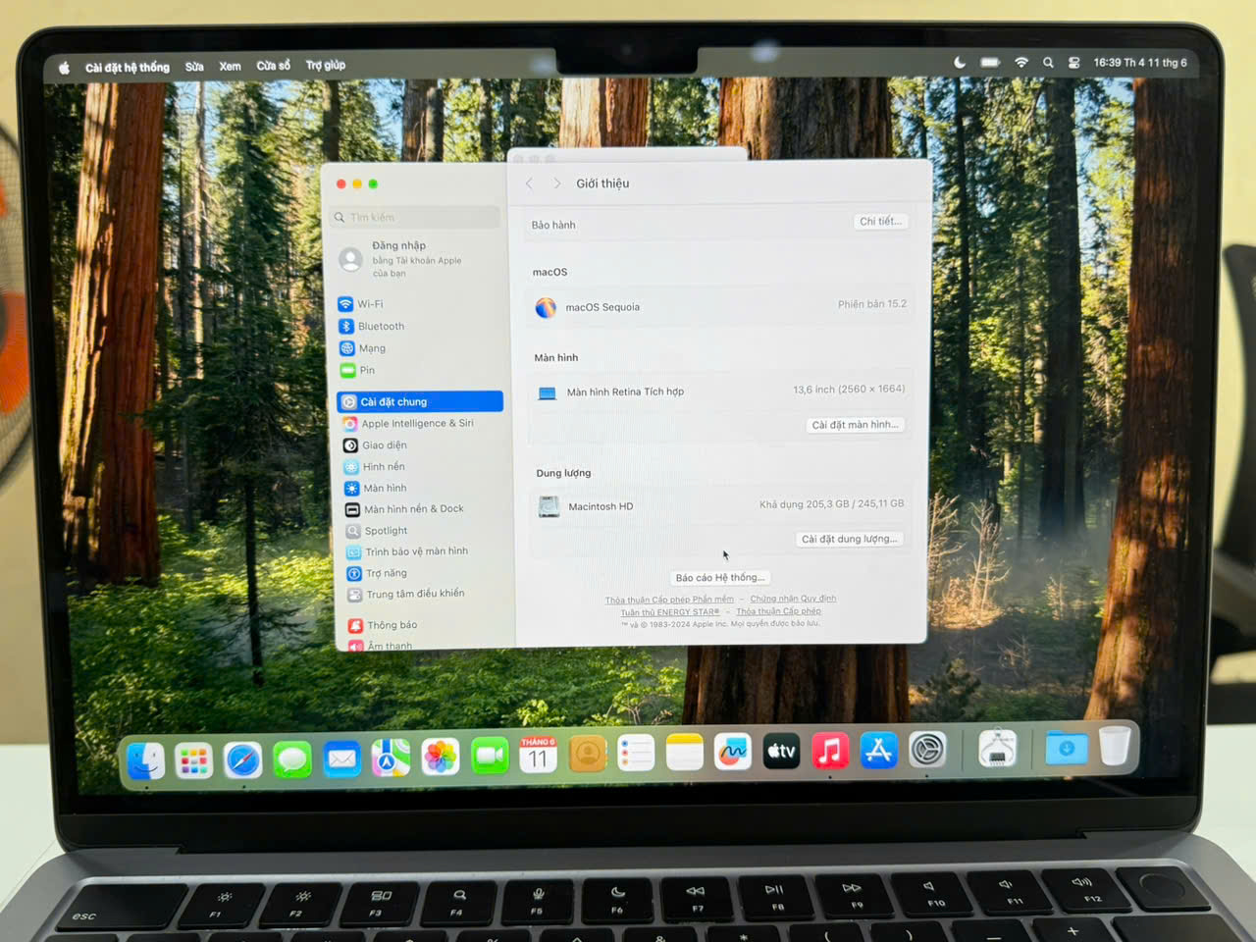Click the Wi-Fi status icon in menu bar

1021,62
